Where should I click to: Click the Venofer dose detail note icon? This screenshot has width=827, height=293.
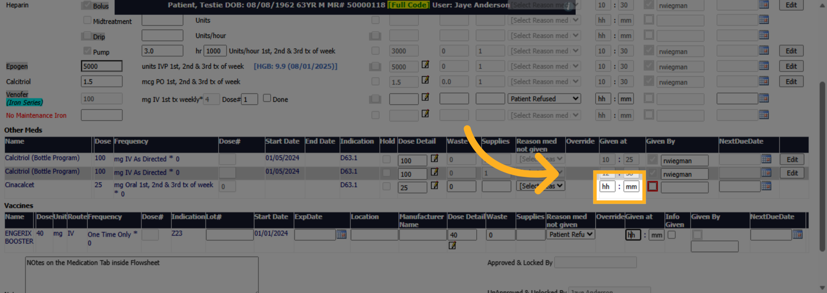(x=426, y=97)
